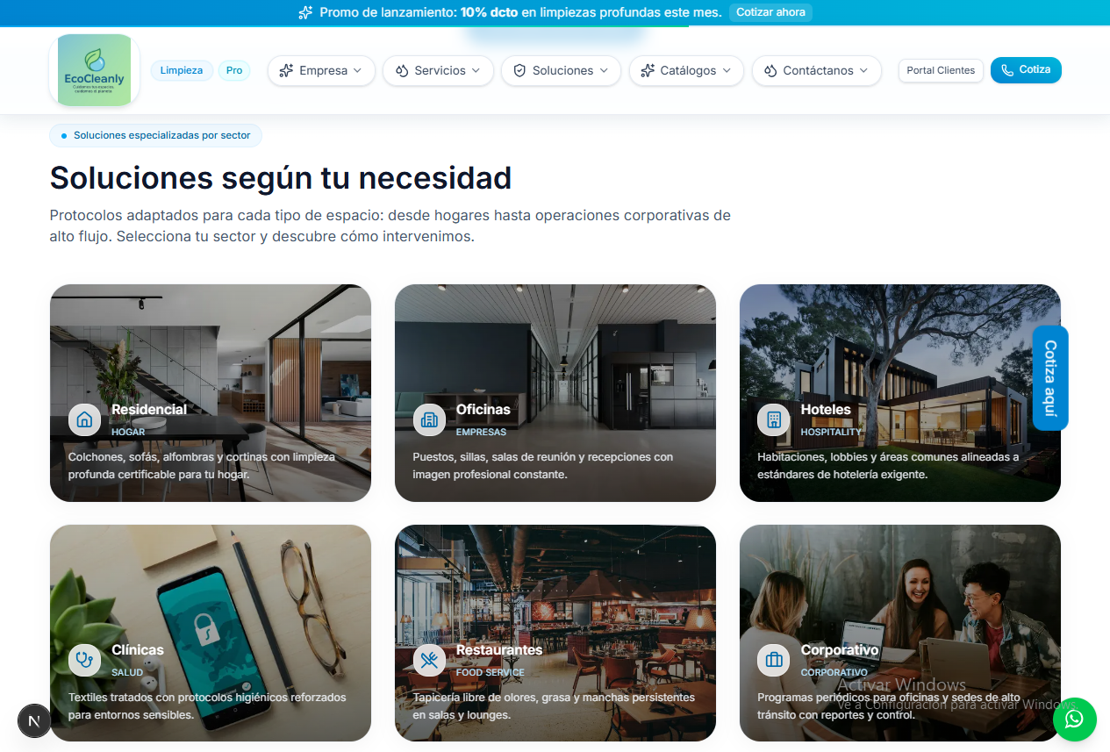Open the Contáctanos menu
This screenshot has height=752, width=1110.
coord(816,70)
